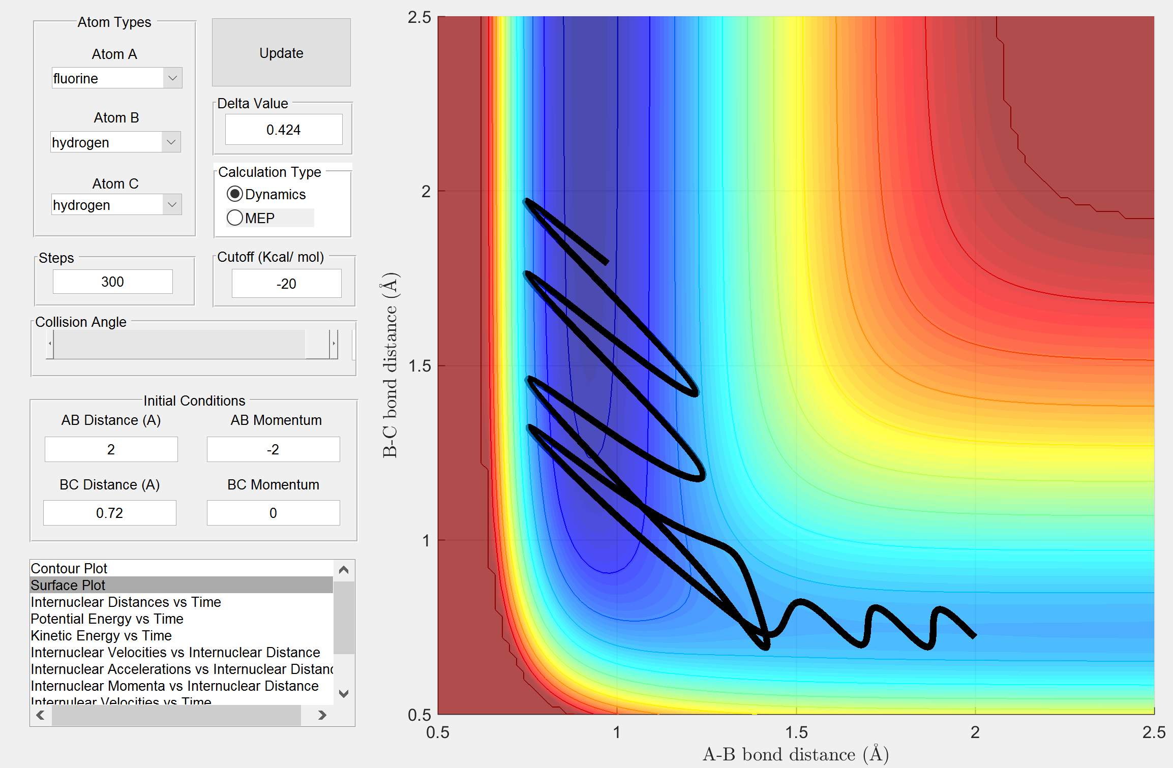Click the Steps field showing 300
The height and width of the screenshot is (768, 1173).
click(x=112, y=282)
